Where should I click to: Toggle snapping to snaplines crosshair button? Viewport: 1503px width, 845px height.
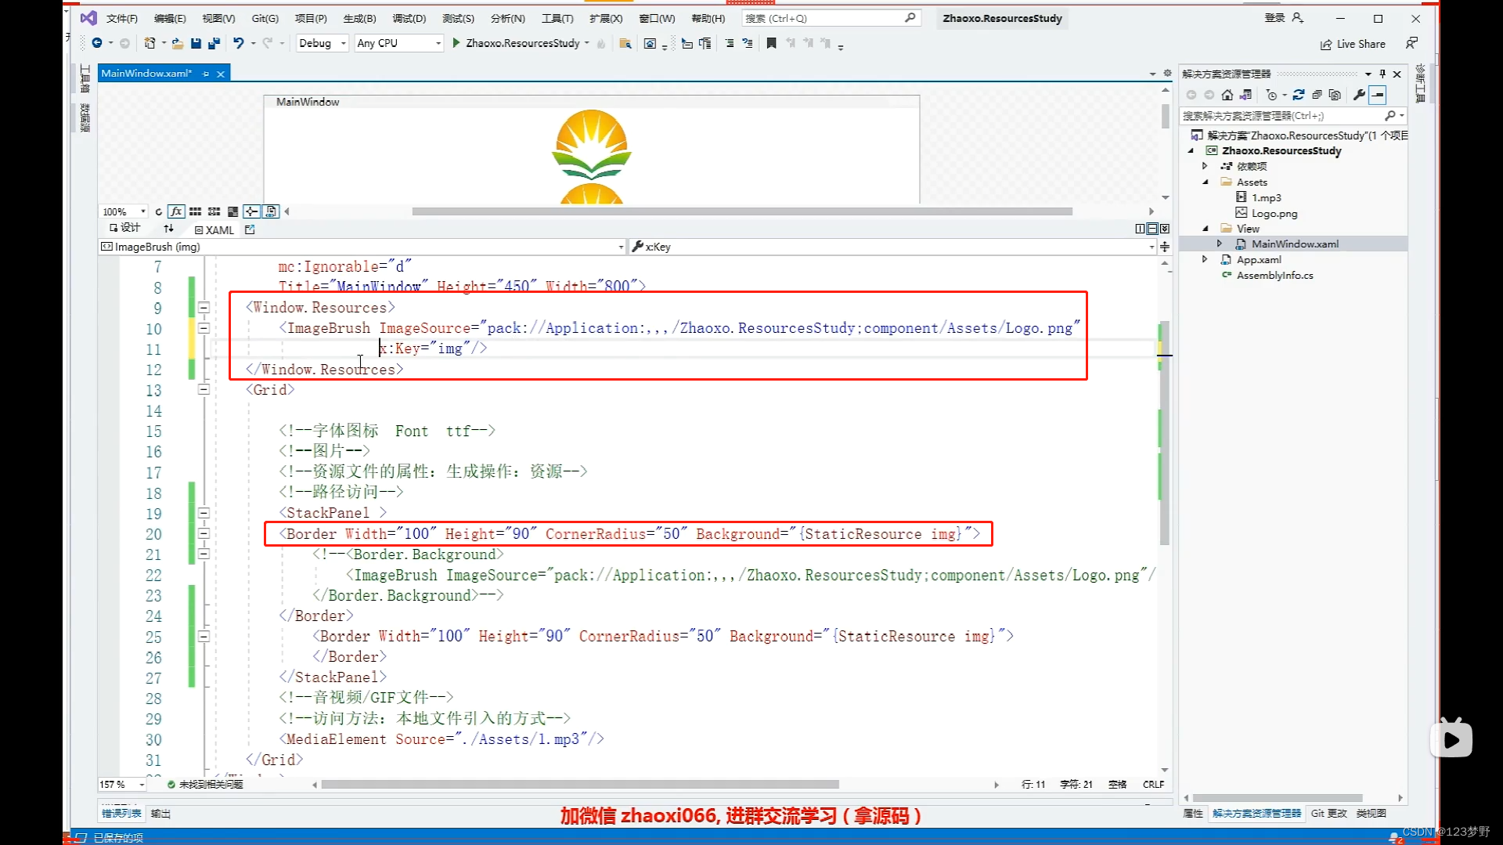click(251, 212)
